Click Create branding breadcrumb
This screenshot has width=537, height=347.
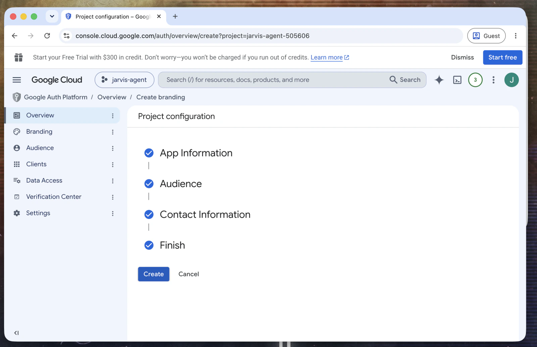160,97
